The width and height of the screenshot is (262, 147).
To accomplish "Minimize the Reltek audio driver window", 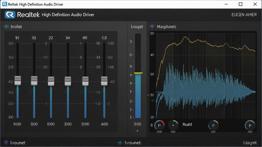I will [x=226, y=4].
